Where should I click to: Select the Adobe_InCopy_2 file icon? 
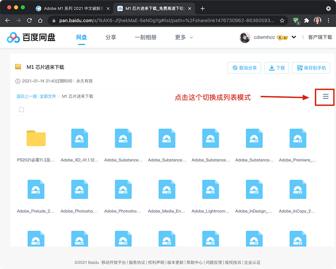point(298,189)
